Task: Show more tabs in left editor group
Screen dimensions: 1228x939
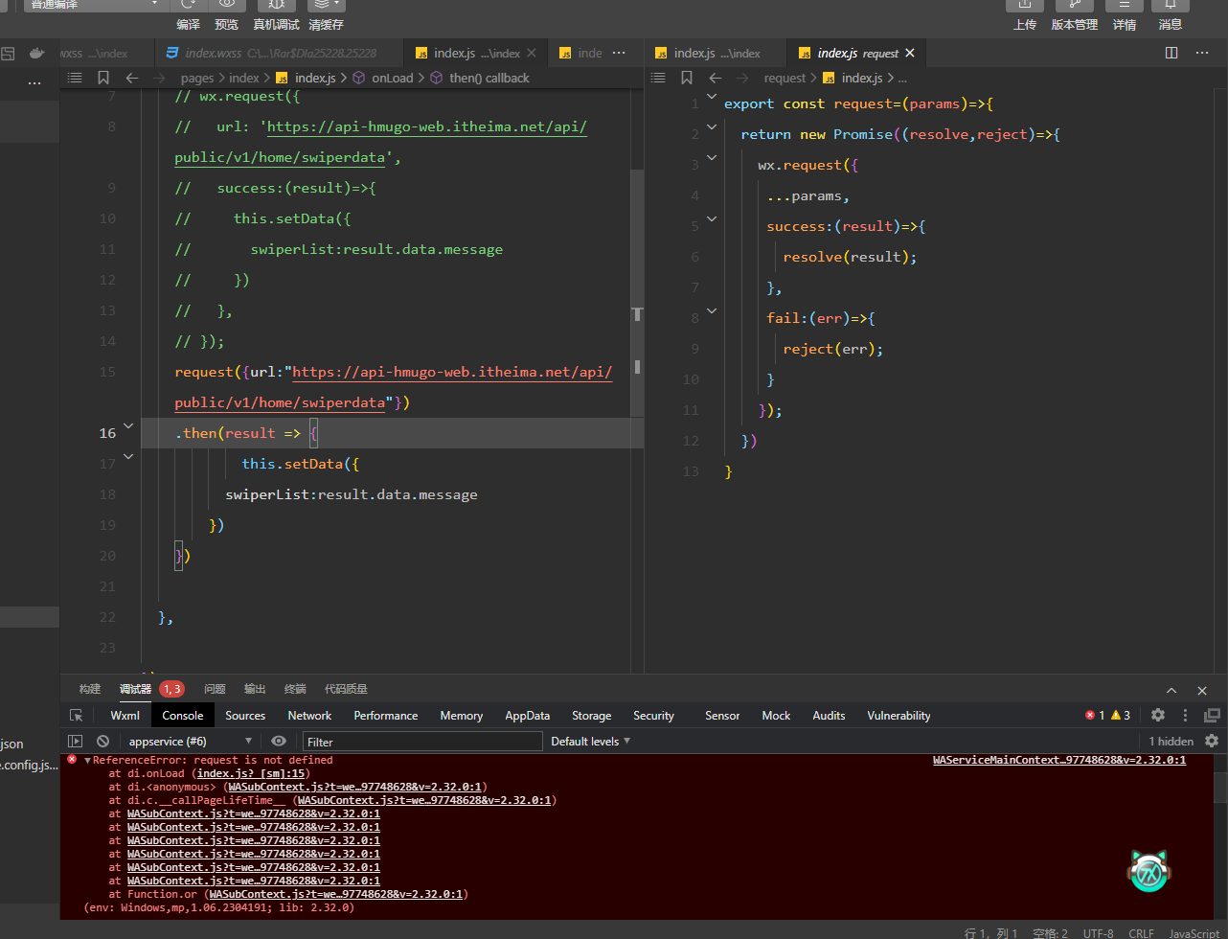Action: tap(619, 53)
